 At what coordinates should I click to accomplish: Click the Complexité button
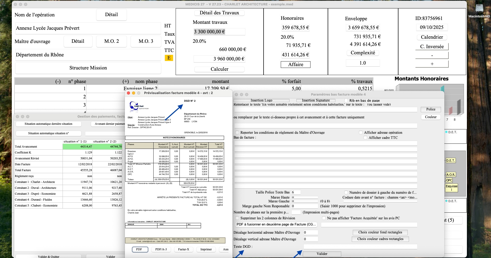(x=363, y=53)
